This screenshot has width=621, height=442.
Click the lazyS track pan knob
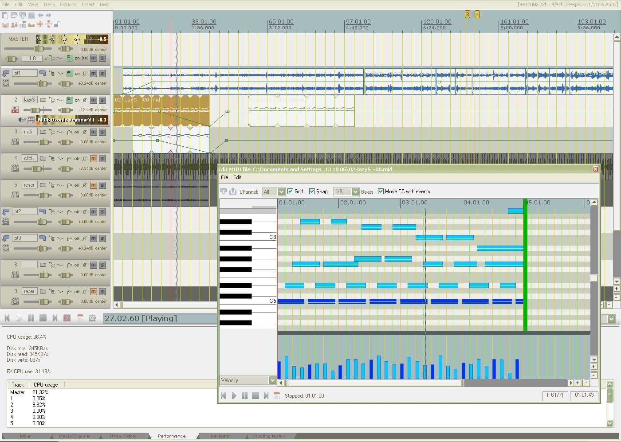(x=65, y=110)
